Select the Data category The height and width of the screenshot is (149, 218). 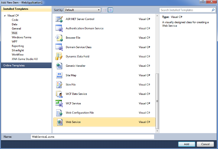coord(14,24)
